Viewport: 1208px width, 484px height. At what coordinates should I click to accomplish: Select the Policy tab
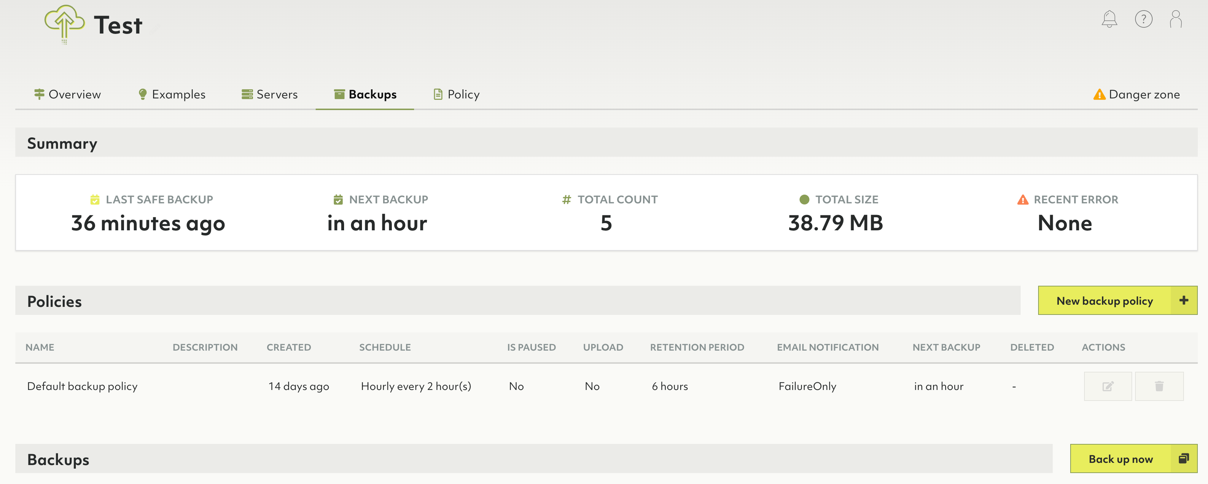pyautogui.click(x=456, y=95)
